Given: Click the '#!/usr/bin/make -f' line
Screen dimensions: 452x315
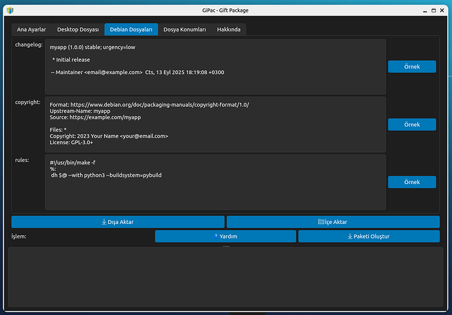Looking at the screenshot, I should click(x=72, y=163).
